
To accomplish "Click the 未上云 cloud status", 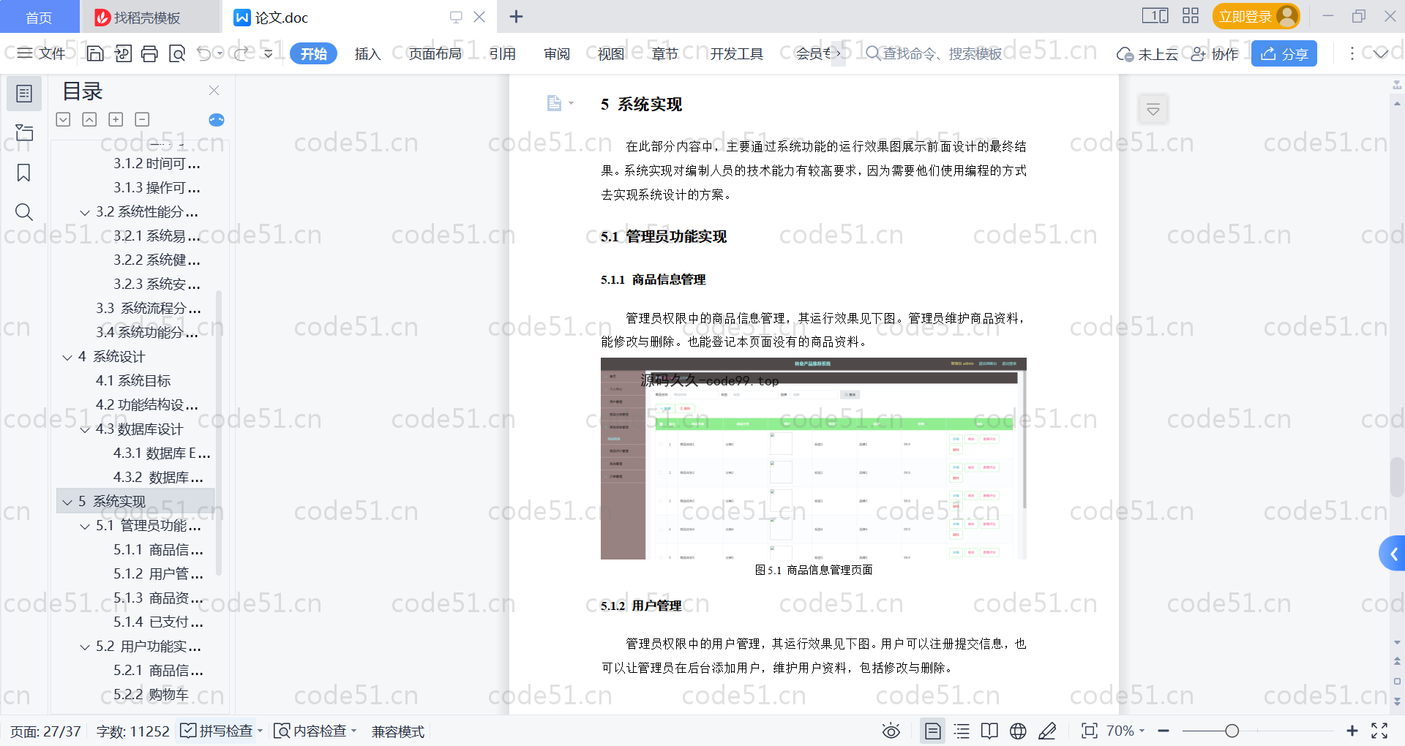I will coord(1147,53).
